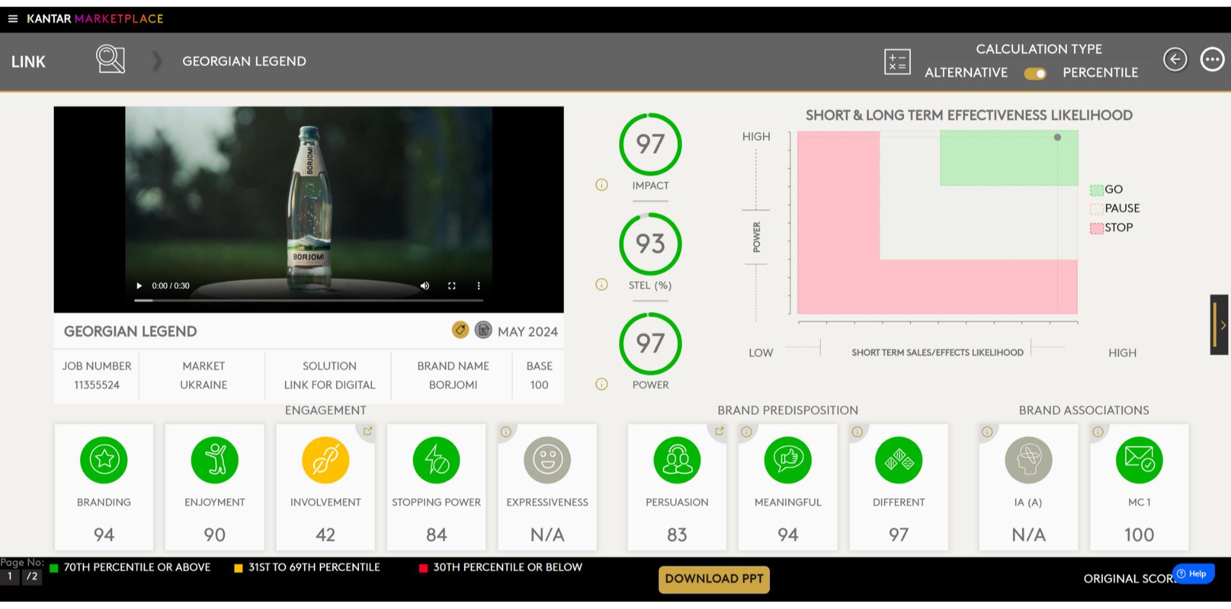Image resolution: width=1231 pixels, height=609 pixels.
Task: Expand the right side panel arrow
Action: [1221, 325]
